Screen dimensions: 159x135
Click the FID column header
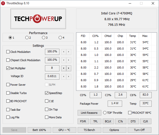tap(83, 36)
